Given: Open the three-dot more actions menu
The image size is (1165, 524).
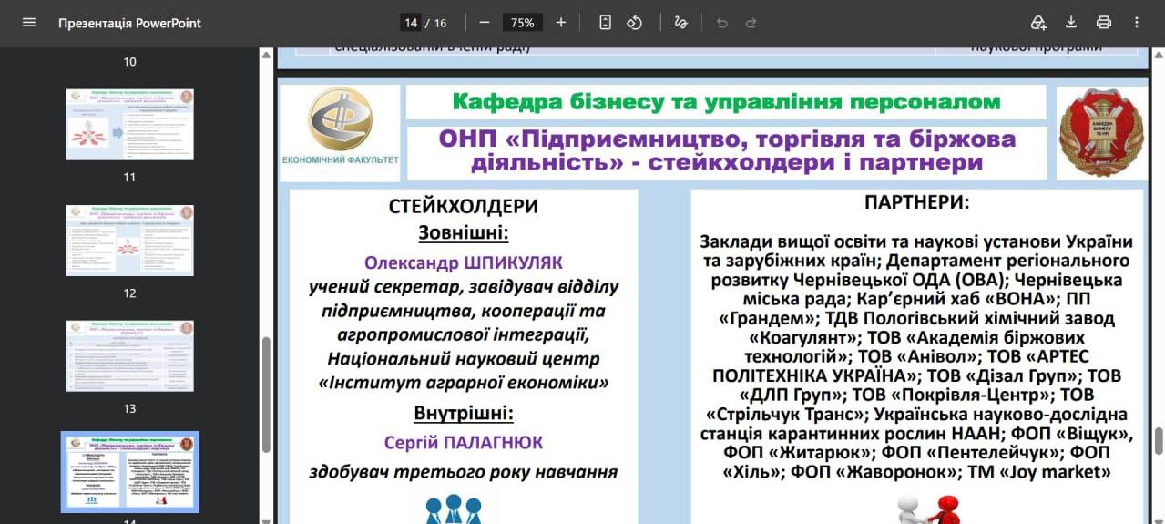Looking at the screenshot, I should (x=1137, y=23).
